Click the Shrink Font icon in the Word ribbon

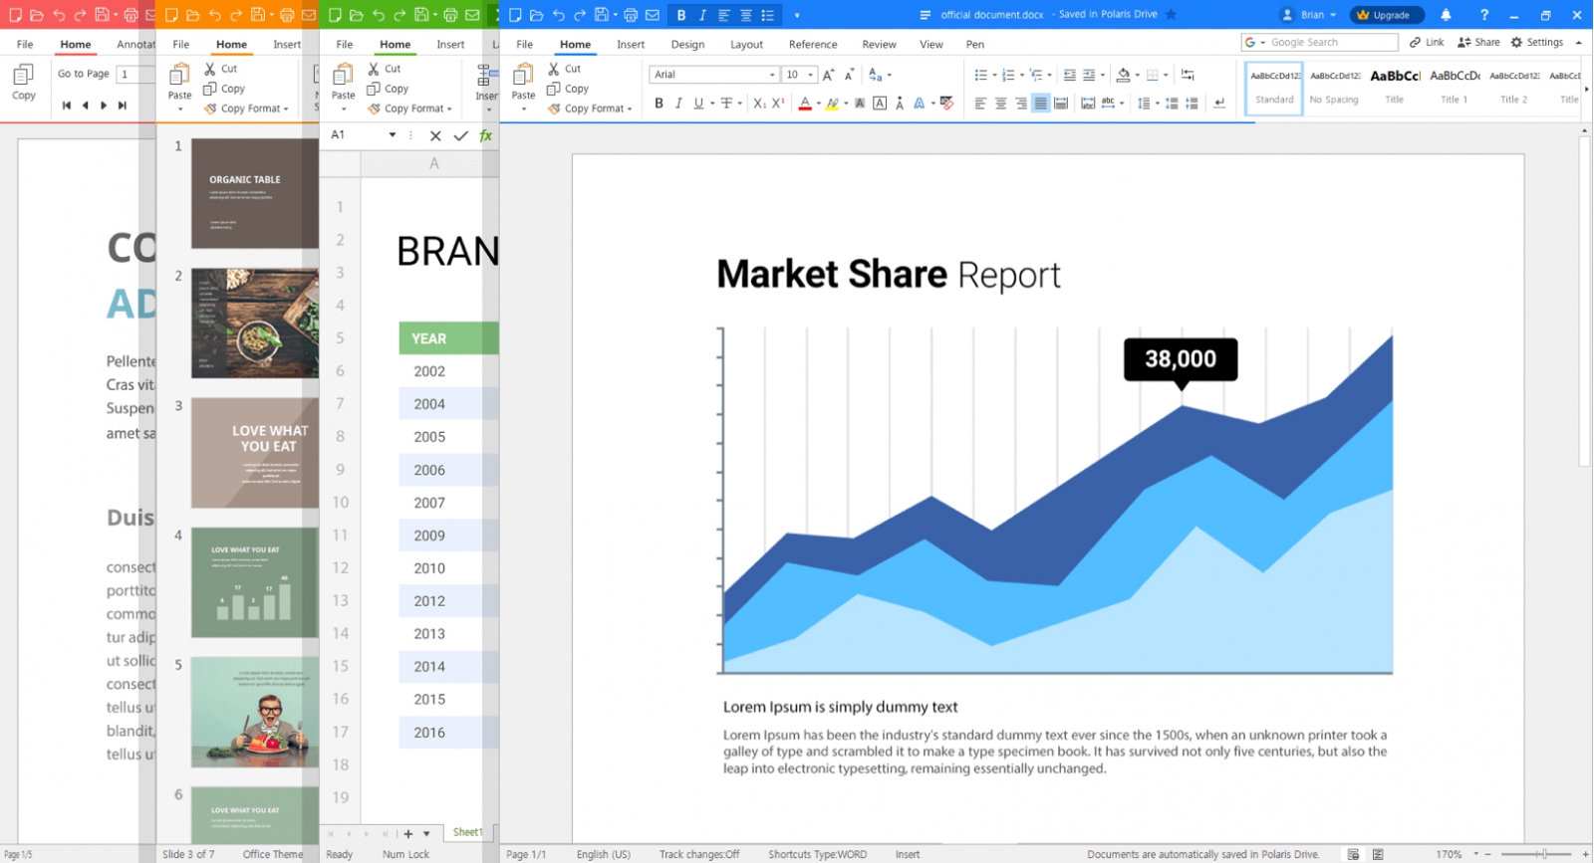(849, 75)
